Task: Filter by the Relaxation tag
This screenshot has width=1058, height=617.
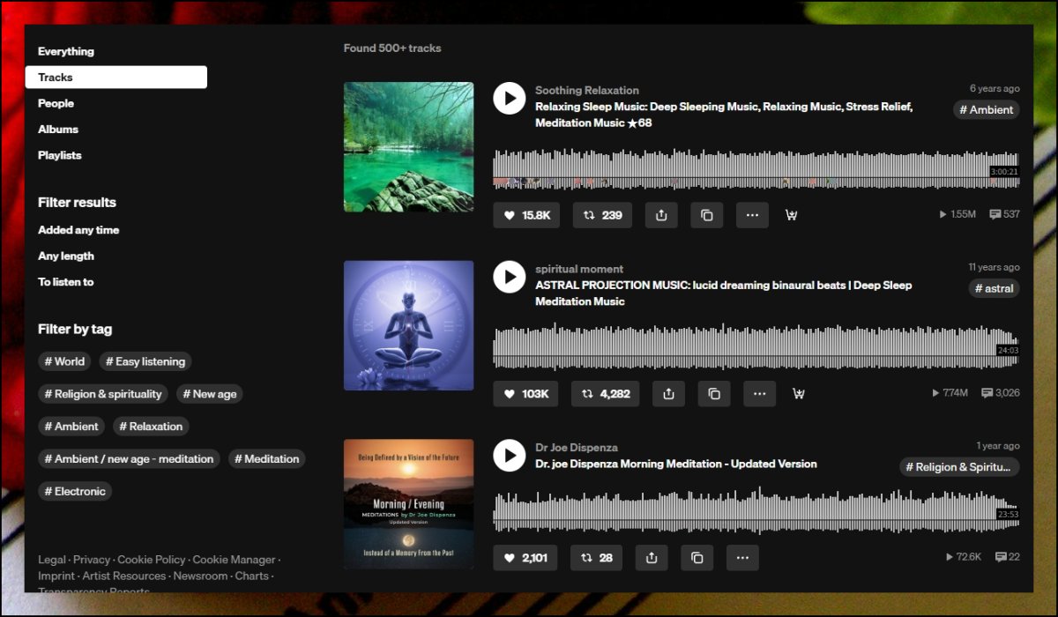Action: point(151,427)
